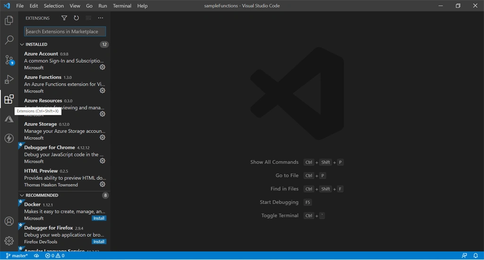Open notifications bell in status bar
This screenshot has height=260, width=484.
(475, 256)
